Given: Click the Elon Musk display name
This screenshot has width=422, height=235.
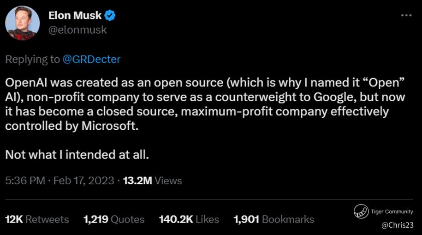Looking at the screenshot, I should (x=75, y=16).
